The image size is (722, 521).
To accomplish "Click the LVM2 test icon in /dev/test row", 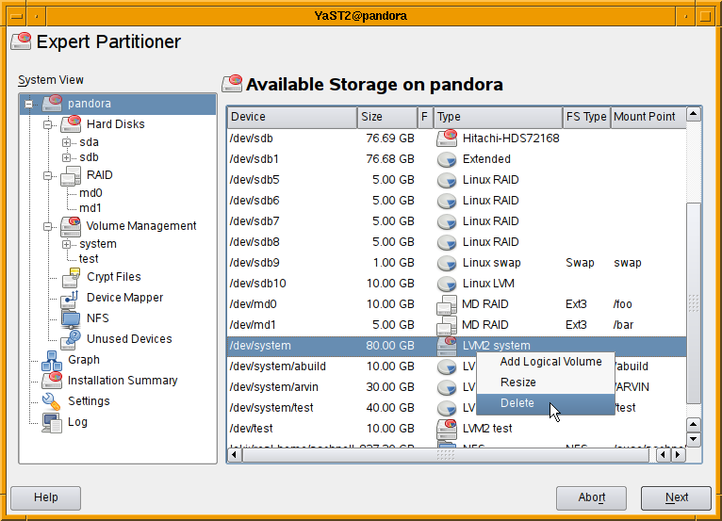I will coord(447,429).
